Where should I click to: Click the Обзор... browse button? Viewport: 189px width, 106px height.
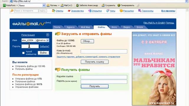[x=87, y=41]
